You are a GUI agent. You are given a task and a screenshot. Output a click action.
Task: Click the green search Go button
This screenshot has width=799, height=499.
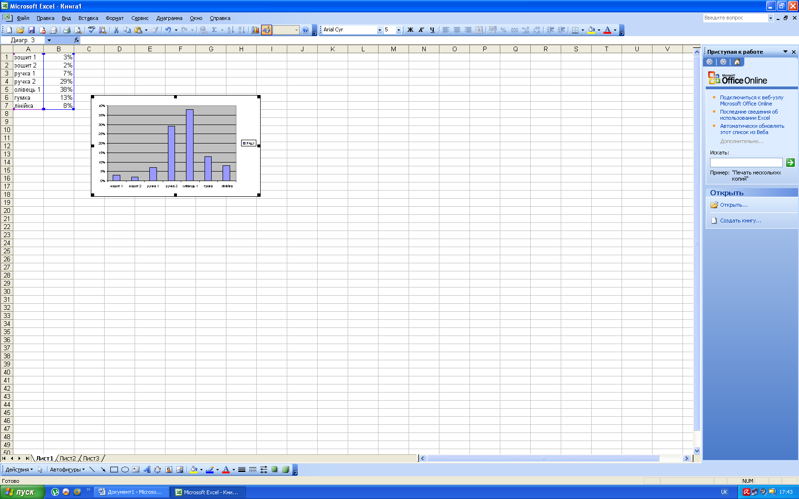tap(790, 163)
